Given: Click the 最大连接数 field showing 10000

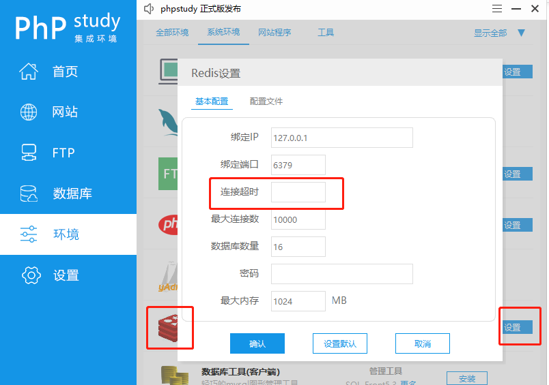Looking at the screenshot, I should 298,219.
